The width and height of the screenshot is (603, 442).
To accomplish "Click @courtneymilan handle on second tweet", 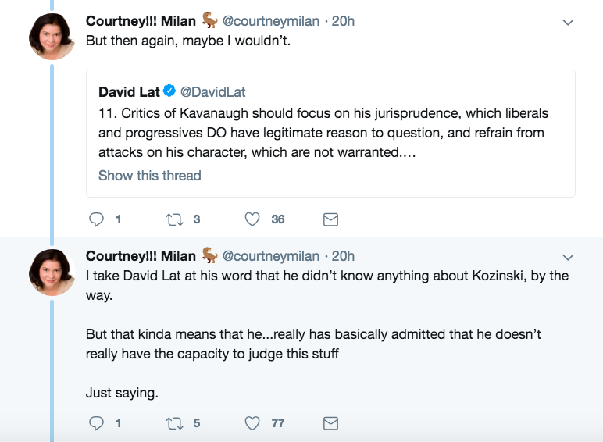I will click(271, 255).
